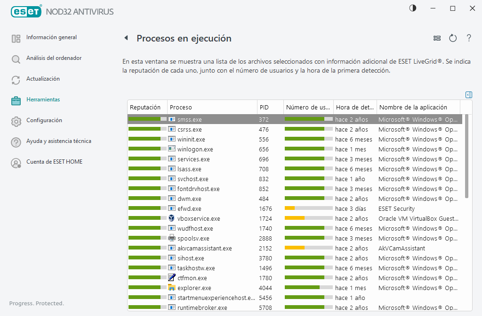The width and height of the screenshot is (482, 316).
Task: Click the VirtualBox shield icon on vboxservice.exe
Action: [172, 218]
